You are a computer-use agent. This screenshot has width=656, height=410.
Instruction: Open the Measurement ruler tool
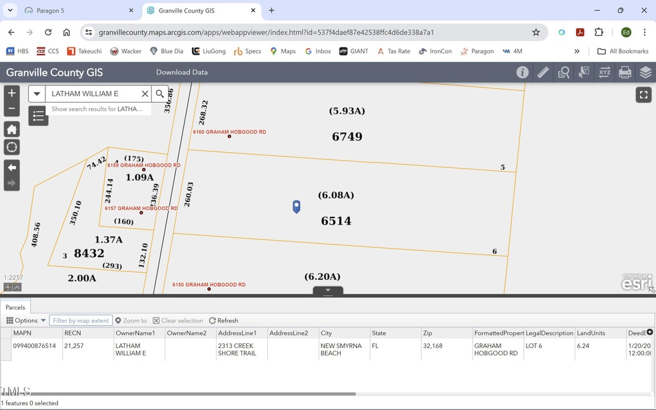tap(543, 72)
